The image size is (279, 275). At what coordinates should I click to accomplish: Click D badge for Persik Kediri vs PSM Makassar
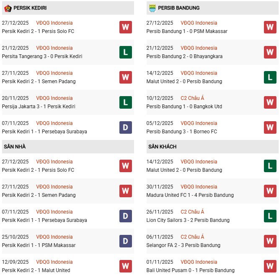(126, 241)
